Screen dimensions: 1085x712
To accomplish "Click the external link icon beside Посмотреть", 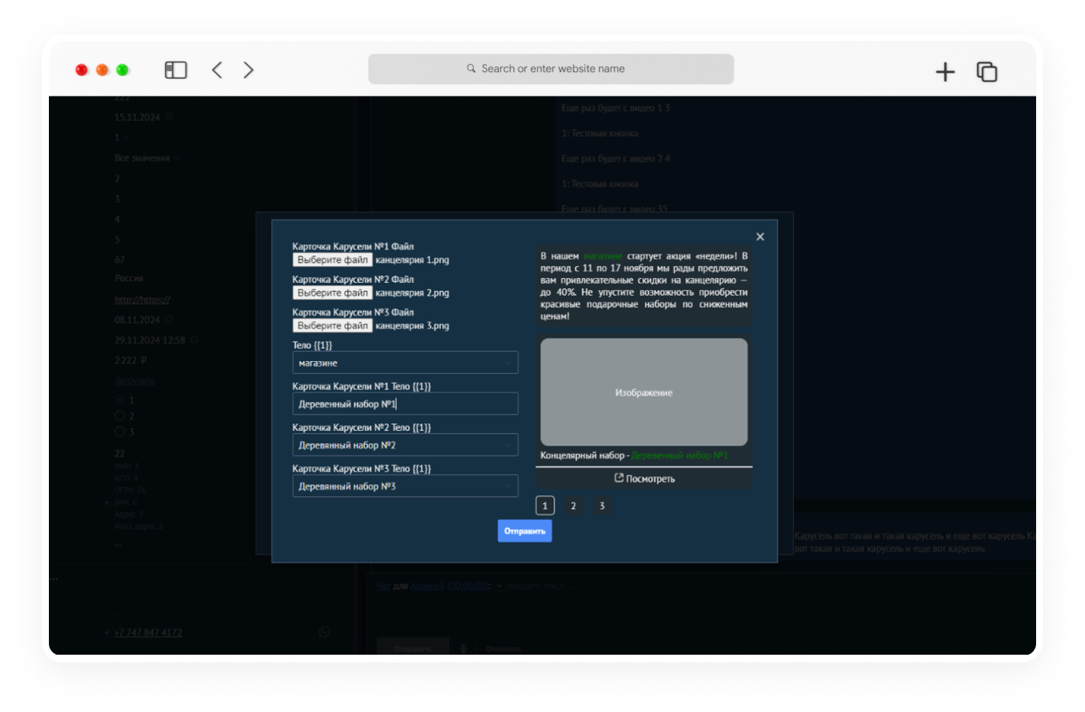I will (618, 478).
